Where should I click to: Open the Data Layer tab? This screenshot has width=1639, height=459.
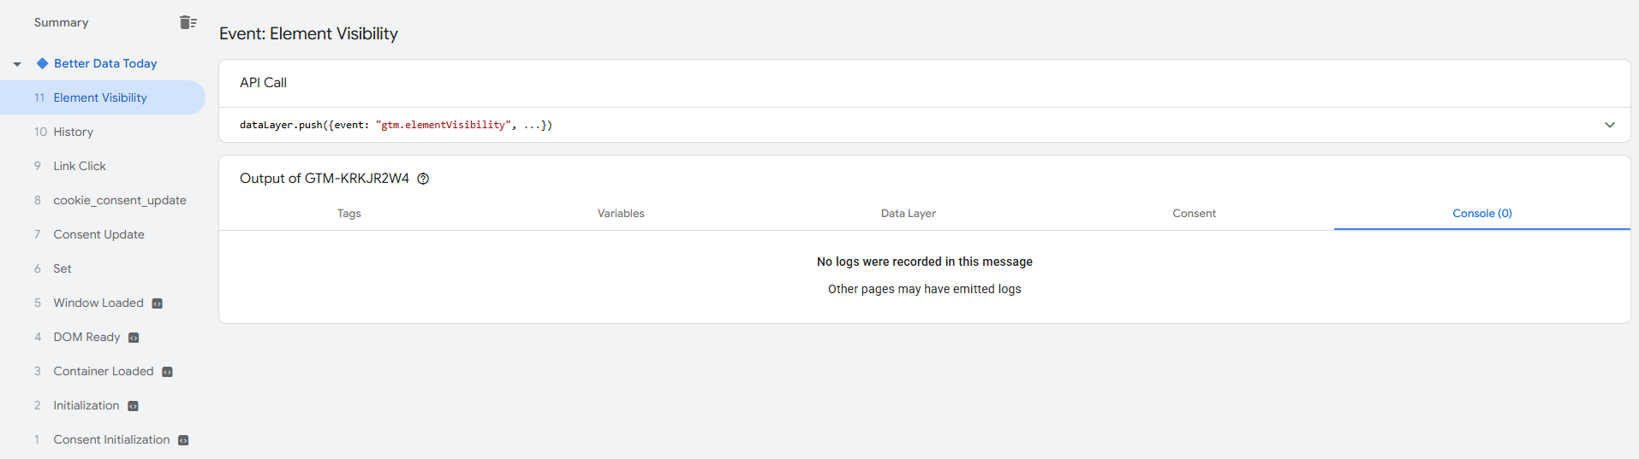pos(909,213)
